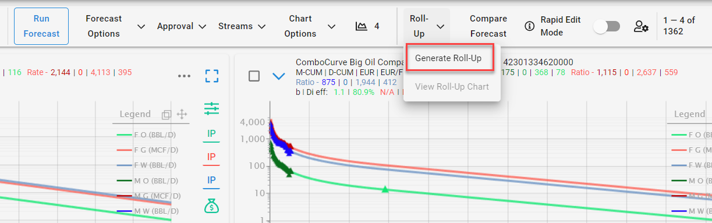The image size is (712, 223).
Task: Open the chart settings sliders icon
Action: point(212,108)
